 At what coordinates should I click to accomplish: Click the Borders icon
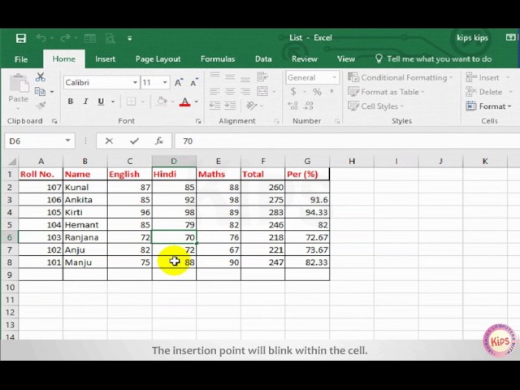click(131, 102)
